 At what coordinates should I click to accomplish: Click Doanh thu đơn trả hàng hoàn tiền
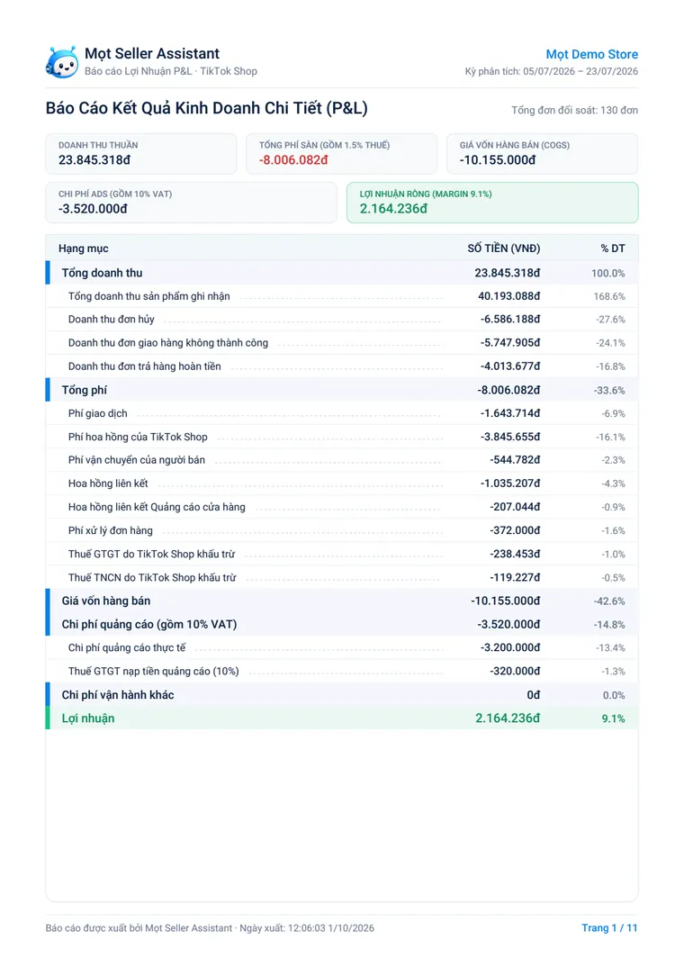pos(144,366)
